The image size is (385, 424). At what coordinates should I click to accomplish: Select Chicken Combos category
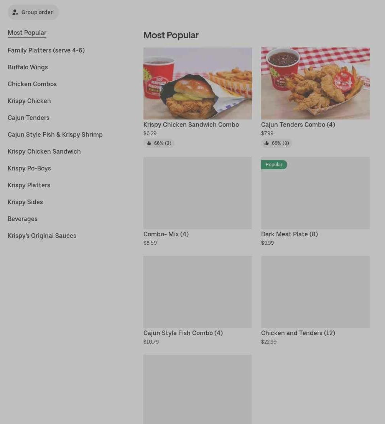tap(32, 84)
